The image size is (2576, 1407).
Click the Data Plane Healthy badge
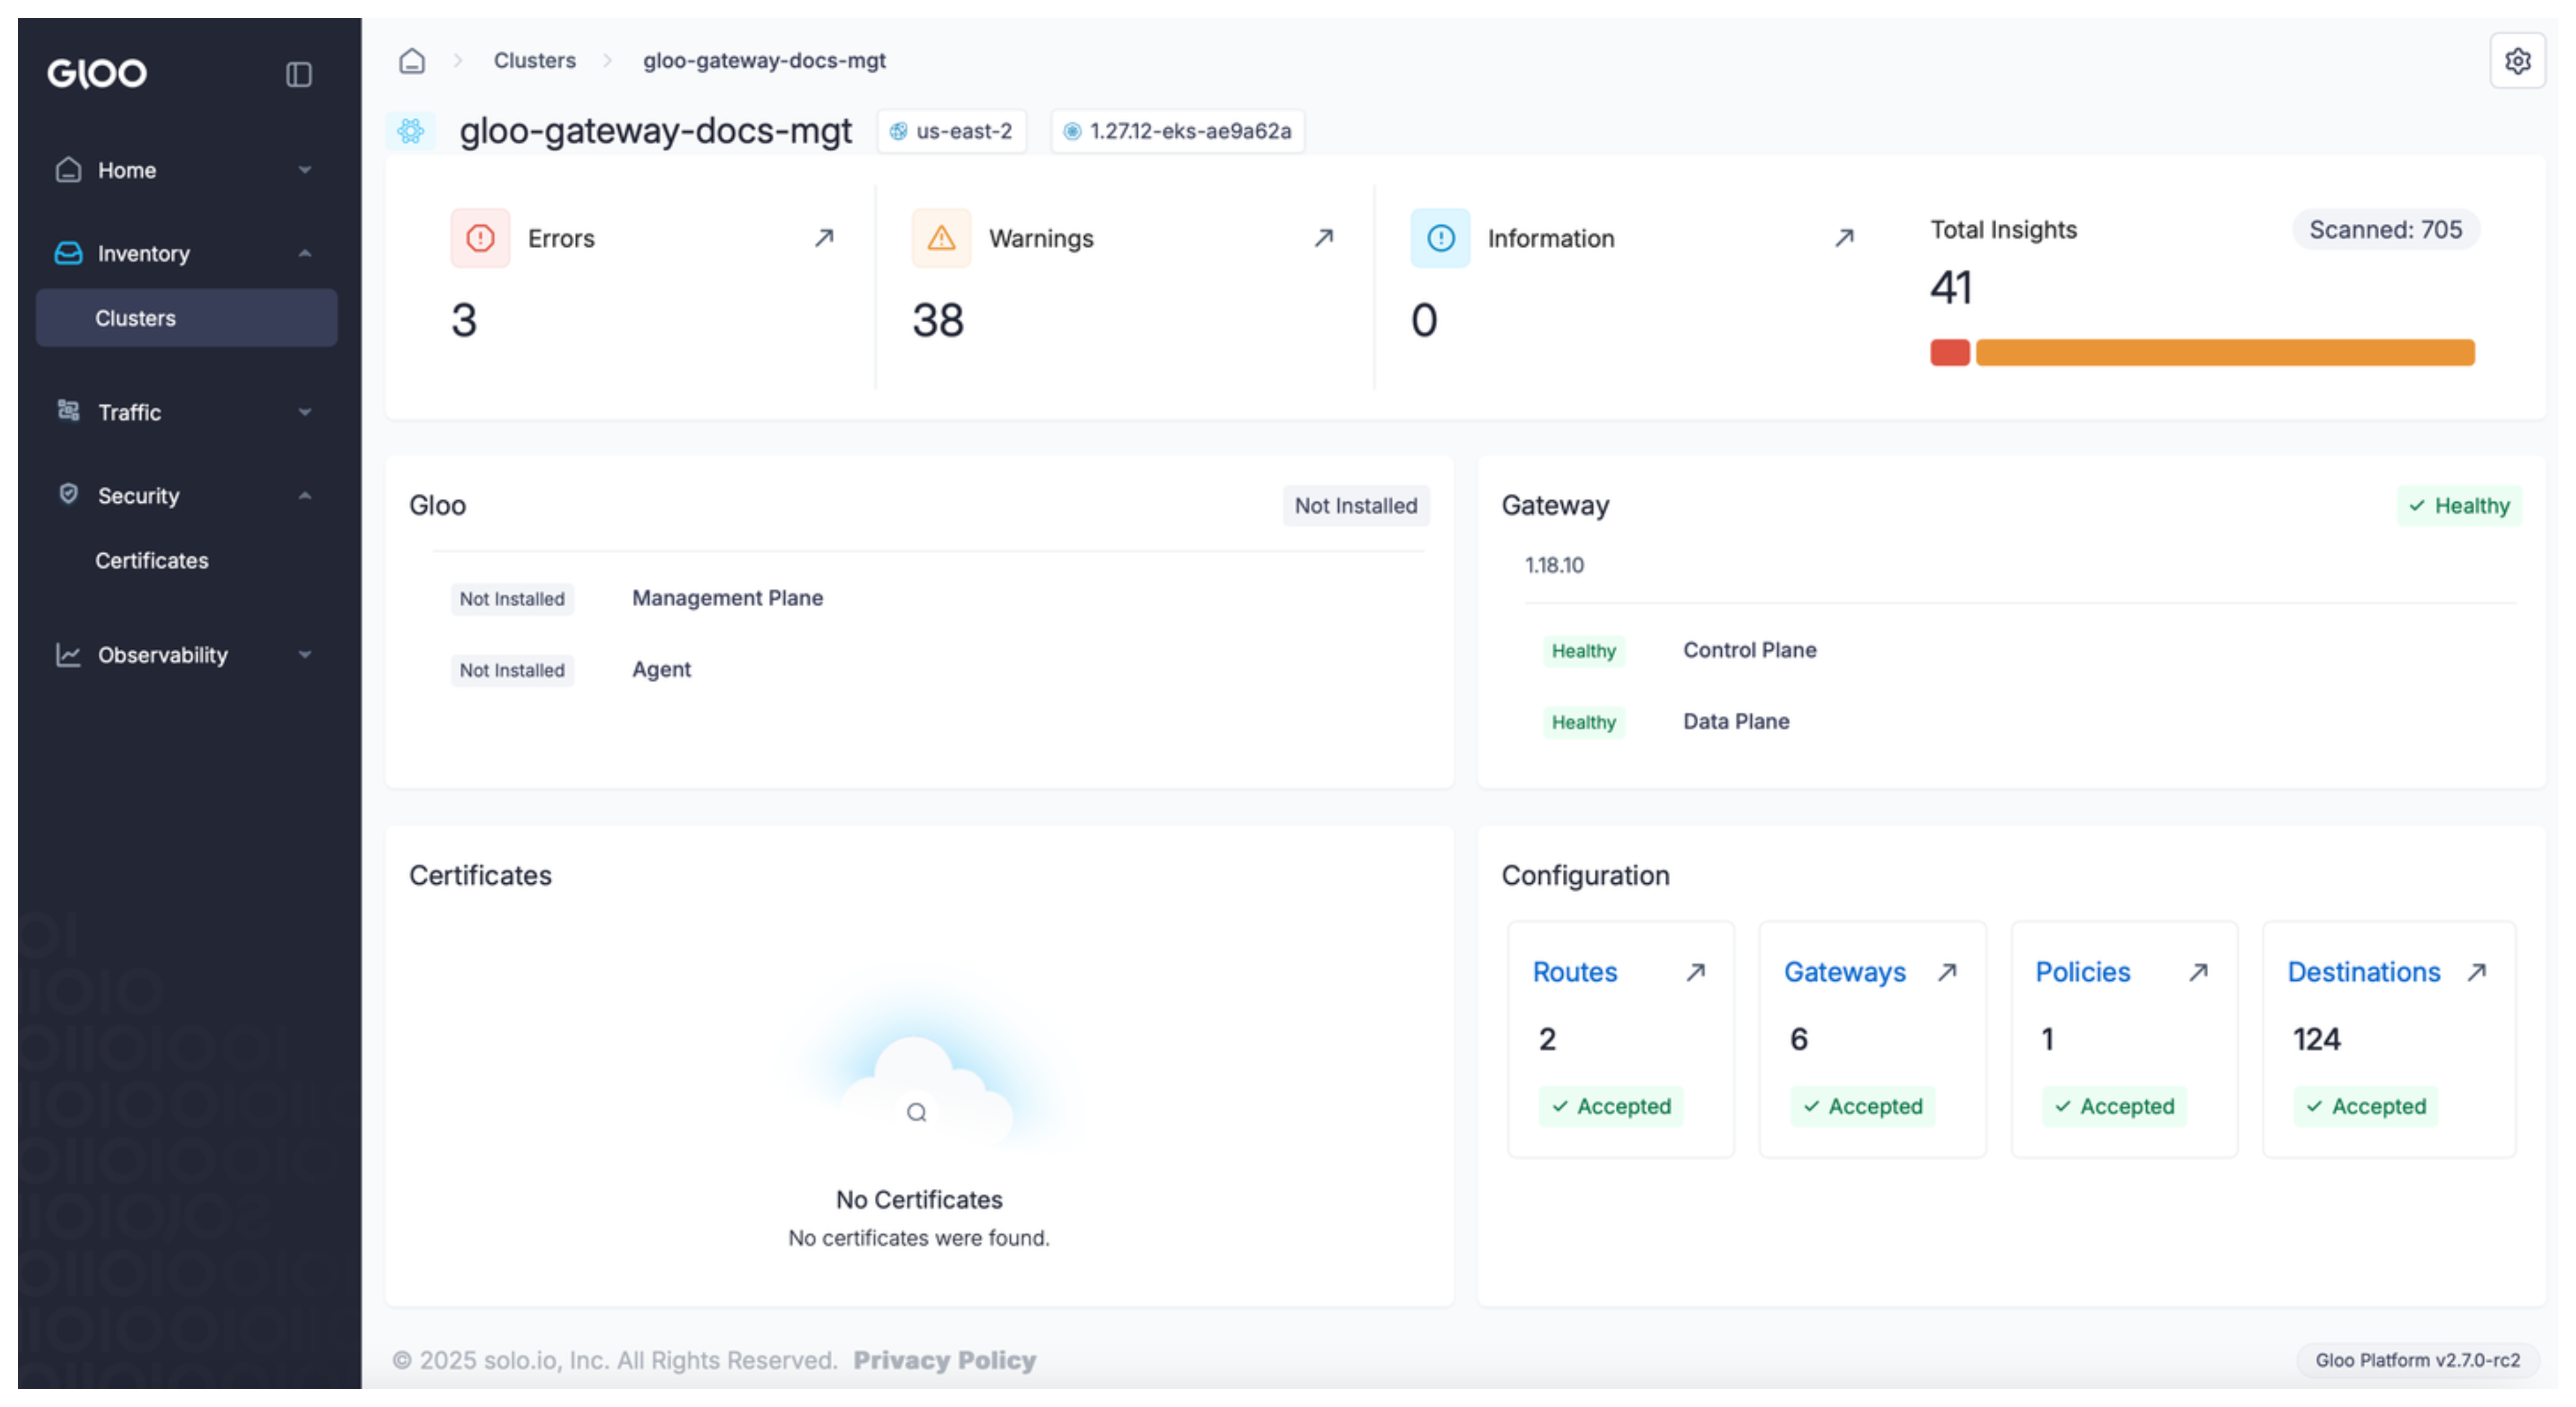click(1584, 722)
